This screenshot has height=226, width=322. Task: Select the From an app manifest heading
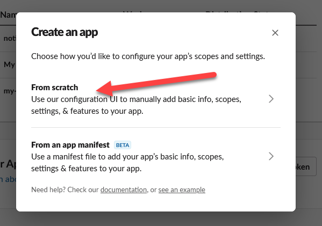pyautogui.click(x=70, y=145)
